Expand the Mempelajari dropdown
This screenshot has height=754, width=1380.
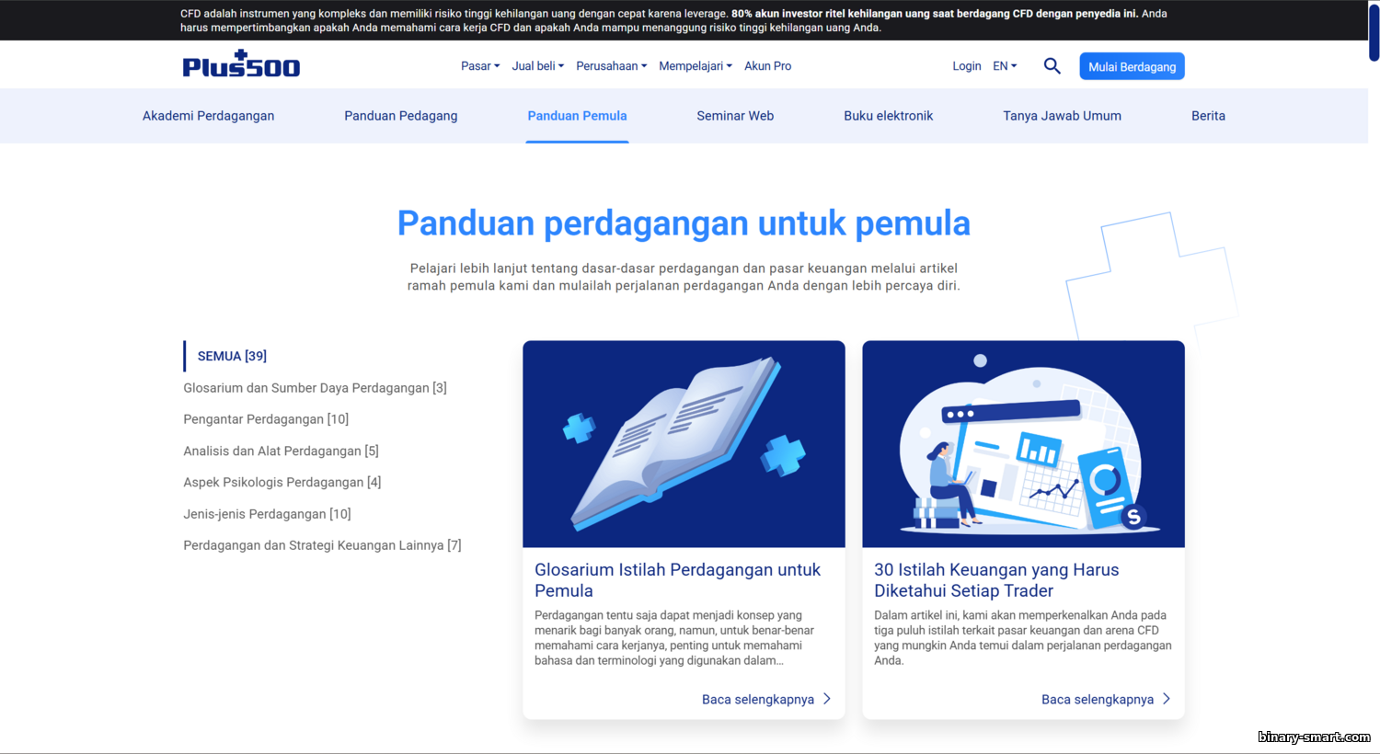click(x=695, y=66)
